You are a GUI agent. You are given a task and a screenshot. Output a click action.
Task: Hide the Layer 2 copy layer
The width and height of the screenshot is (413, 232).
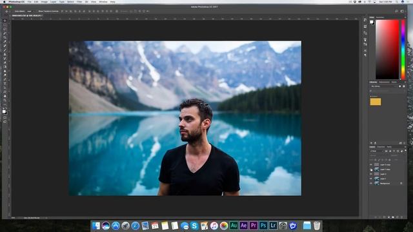371,165
